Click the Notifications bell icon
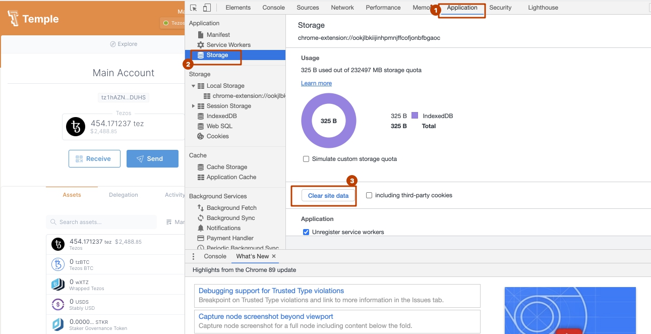This screenshot has height=334, width=651. point(201,228)
